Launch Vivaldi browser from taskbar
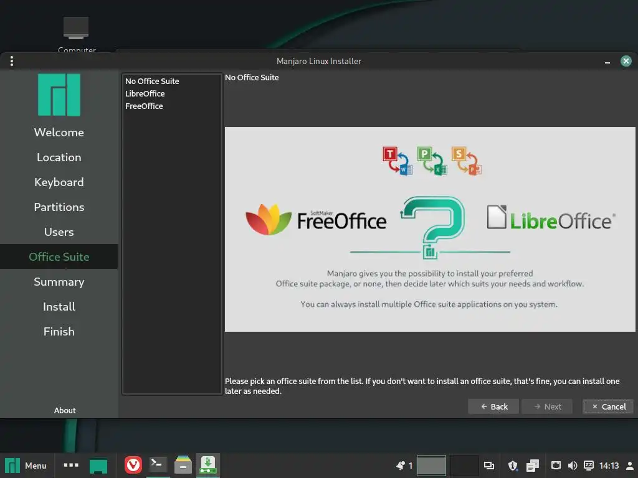This screenshot has width=638, height=478. pos(133,465)
